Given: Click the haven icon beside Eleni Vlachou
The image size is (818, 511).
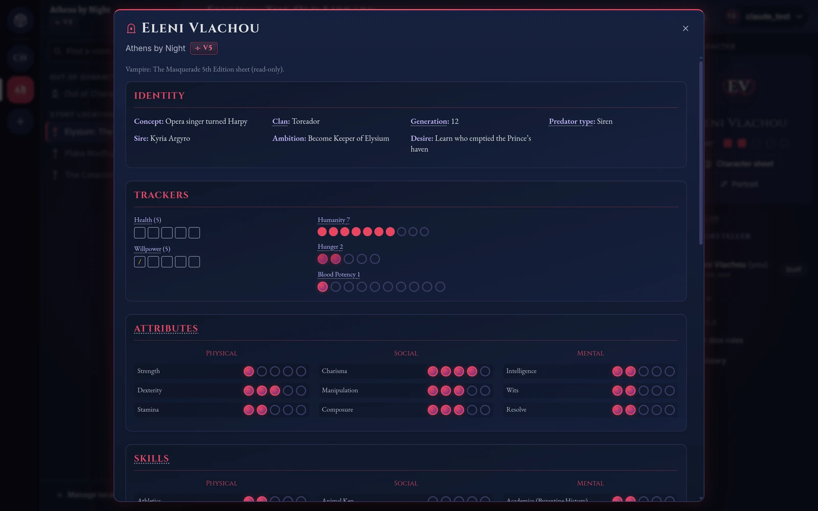Looking at the screenshot, I should (x=131, y=29).
